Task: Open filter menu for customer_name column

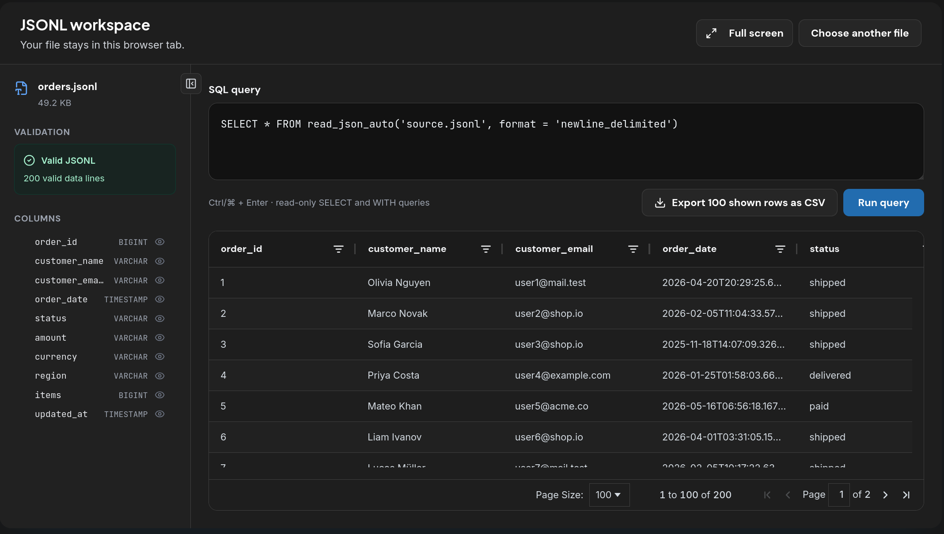Action: click(486, 249)
